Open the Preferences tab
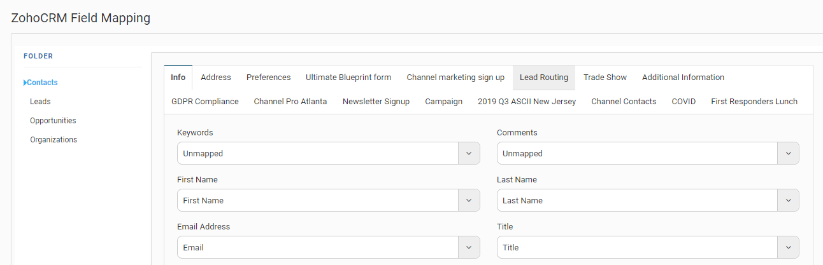The height and width of the screenshot is (265, 823). pyautogui.click(x=268, y=78)
